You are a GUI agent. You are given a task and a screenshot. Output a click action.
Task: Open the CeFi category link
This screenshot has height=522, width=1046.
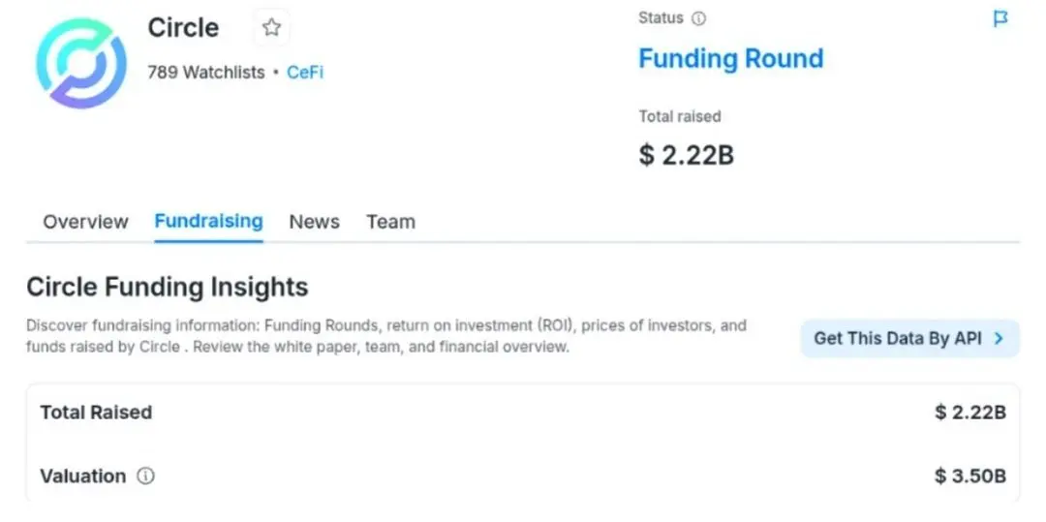[x=305, y=73]
